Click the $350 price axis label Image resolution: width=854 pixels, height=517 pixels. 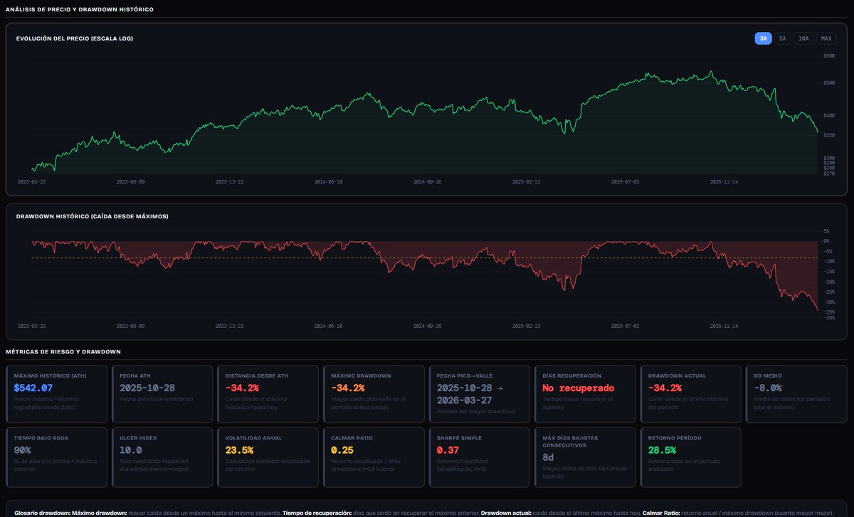click(x=828, y=135)
